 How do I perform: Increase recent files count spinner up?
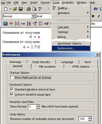click(38, 106)
